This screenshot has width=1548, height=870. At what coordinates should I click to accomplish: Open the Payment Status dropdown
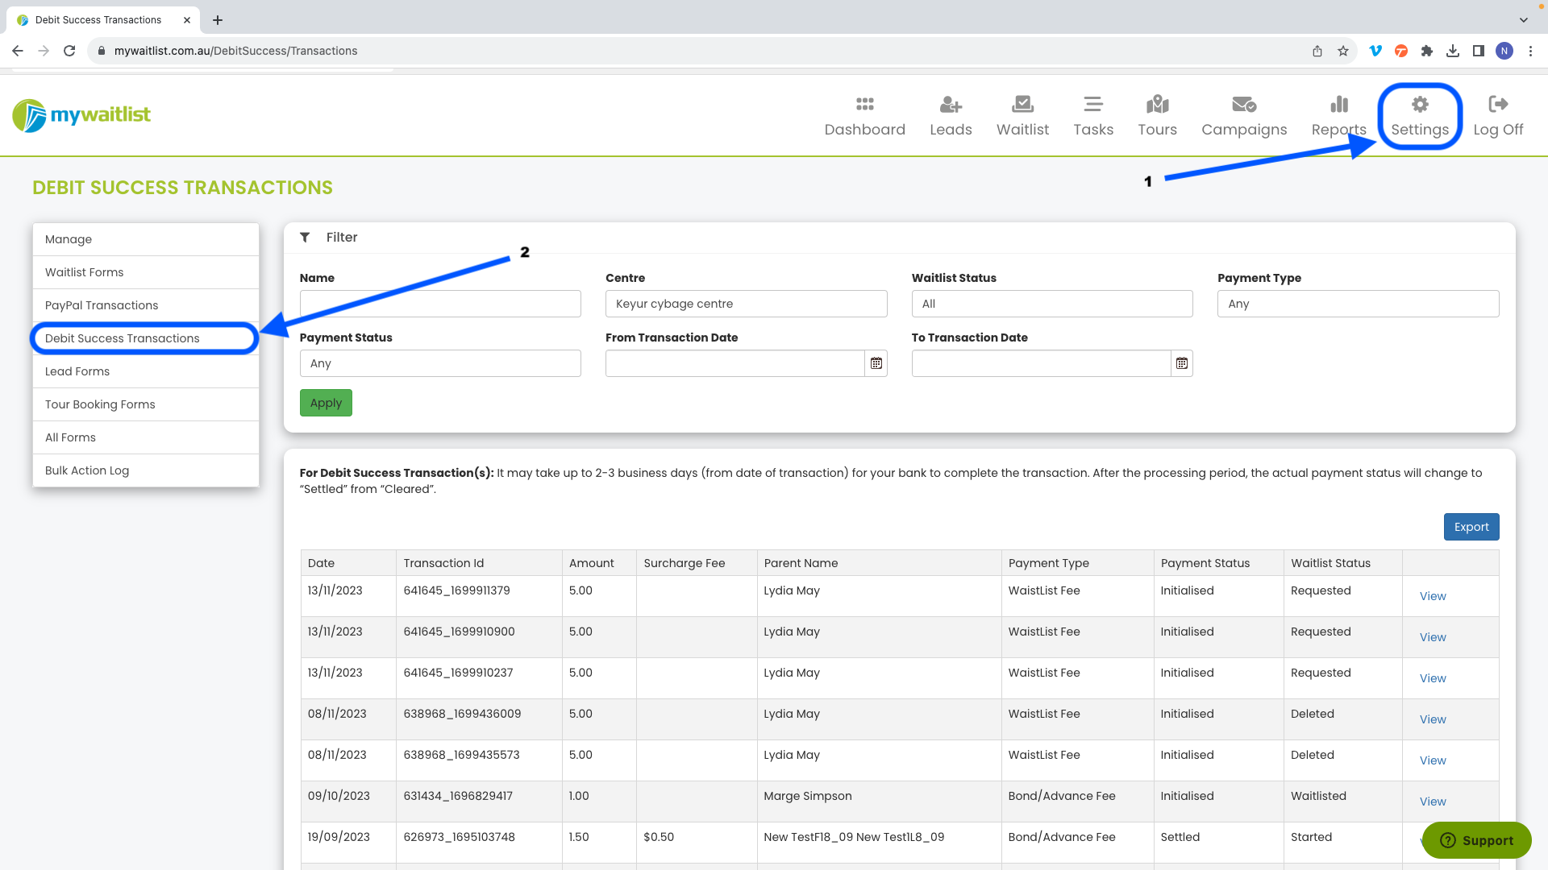click(x=440, y=363)
